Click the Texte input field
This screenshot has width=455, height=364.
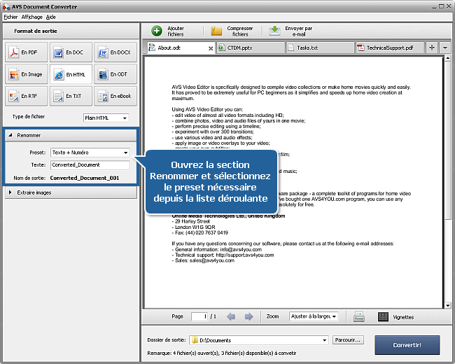90,165
